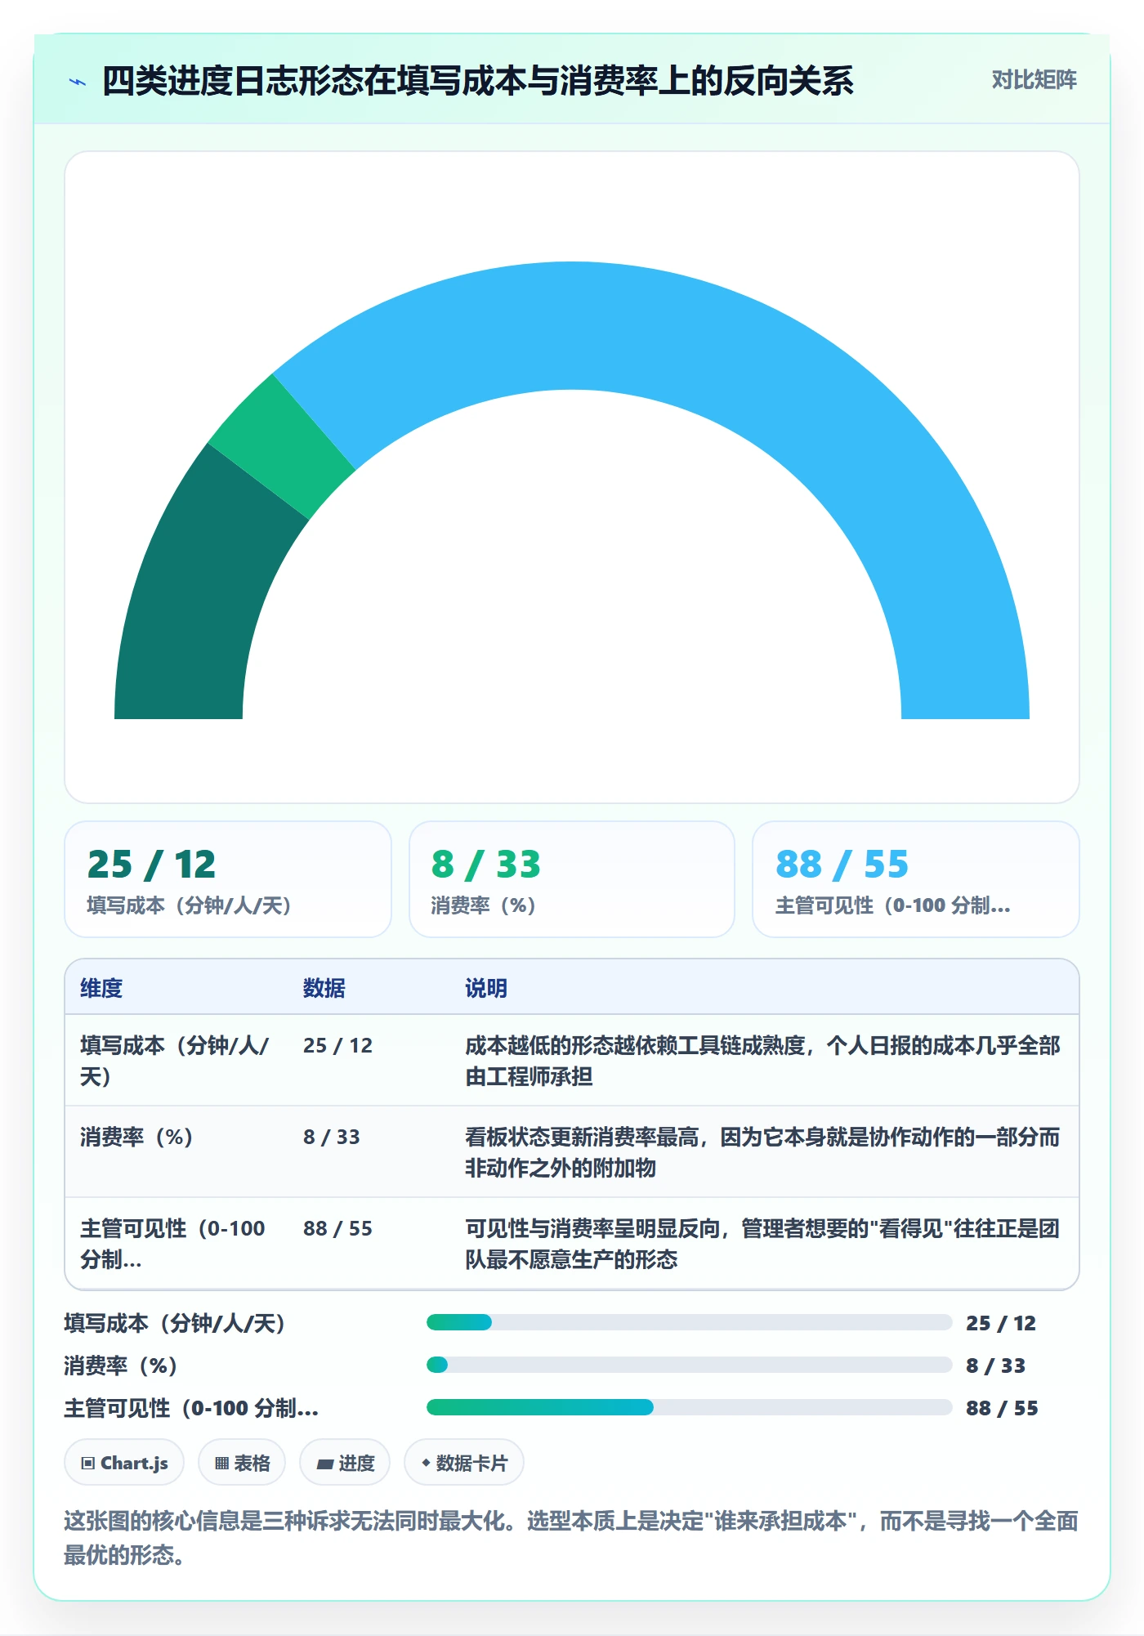Click the 25 / 12 value beside progress bar
The width and height of the screenshot is (1144, 1636).
pos(1001,1323)
